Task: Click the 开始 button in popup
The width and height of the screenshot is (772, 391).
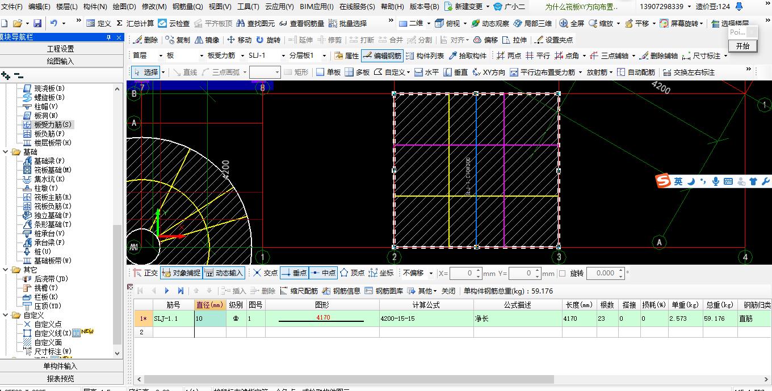Action: pos(742,46)
